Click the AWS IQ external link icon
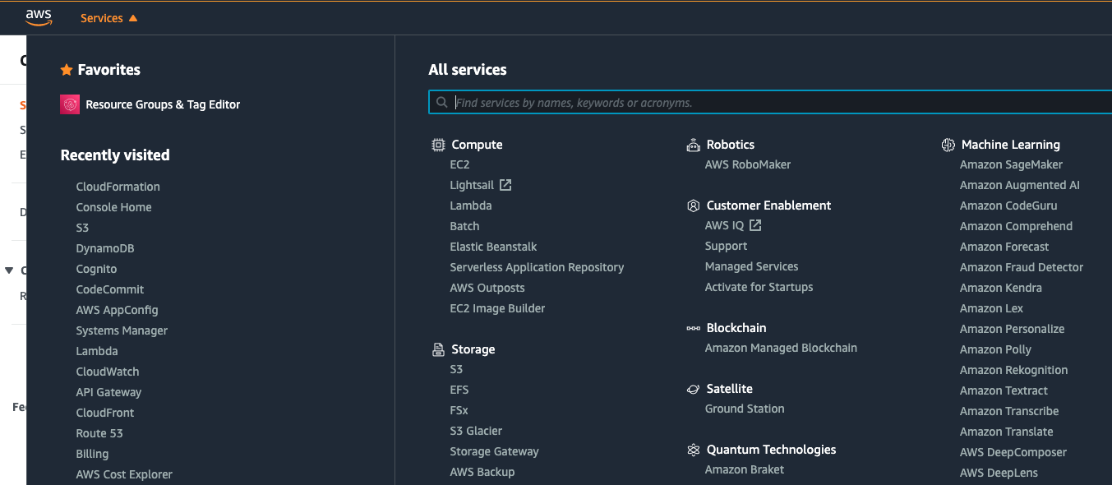The image size is (1112, 485). pyautogui.click(x=755, y=225)
